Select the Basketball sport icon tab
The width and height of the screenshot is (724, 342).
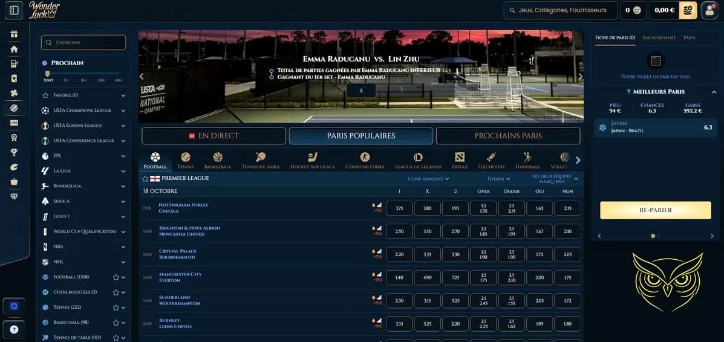(x=217, y=161)
